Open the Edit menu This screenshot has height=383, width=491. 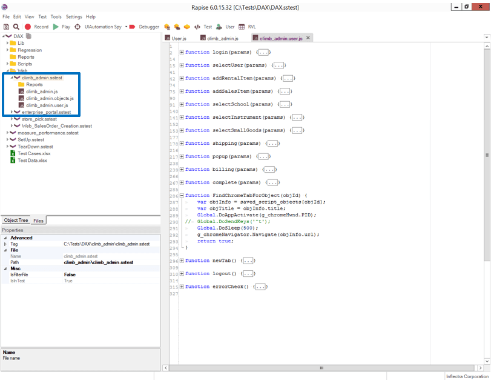pyautogui.click(x=17, y=17)
